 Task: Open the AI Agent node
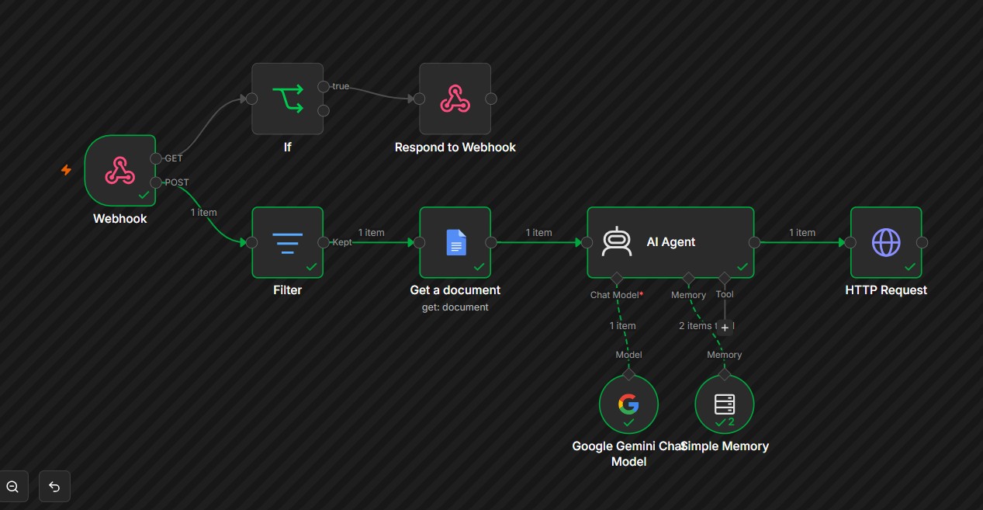pyautogui.click(x=670, y=242)
